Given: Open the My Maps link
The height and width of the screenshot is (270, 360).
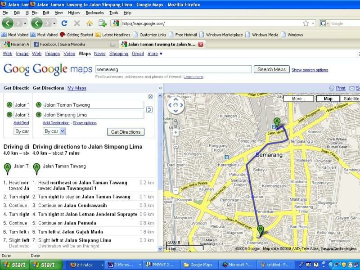Looking at the screenshot, I should coord(77,88).
